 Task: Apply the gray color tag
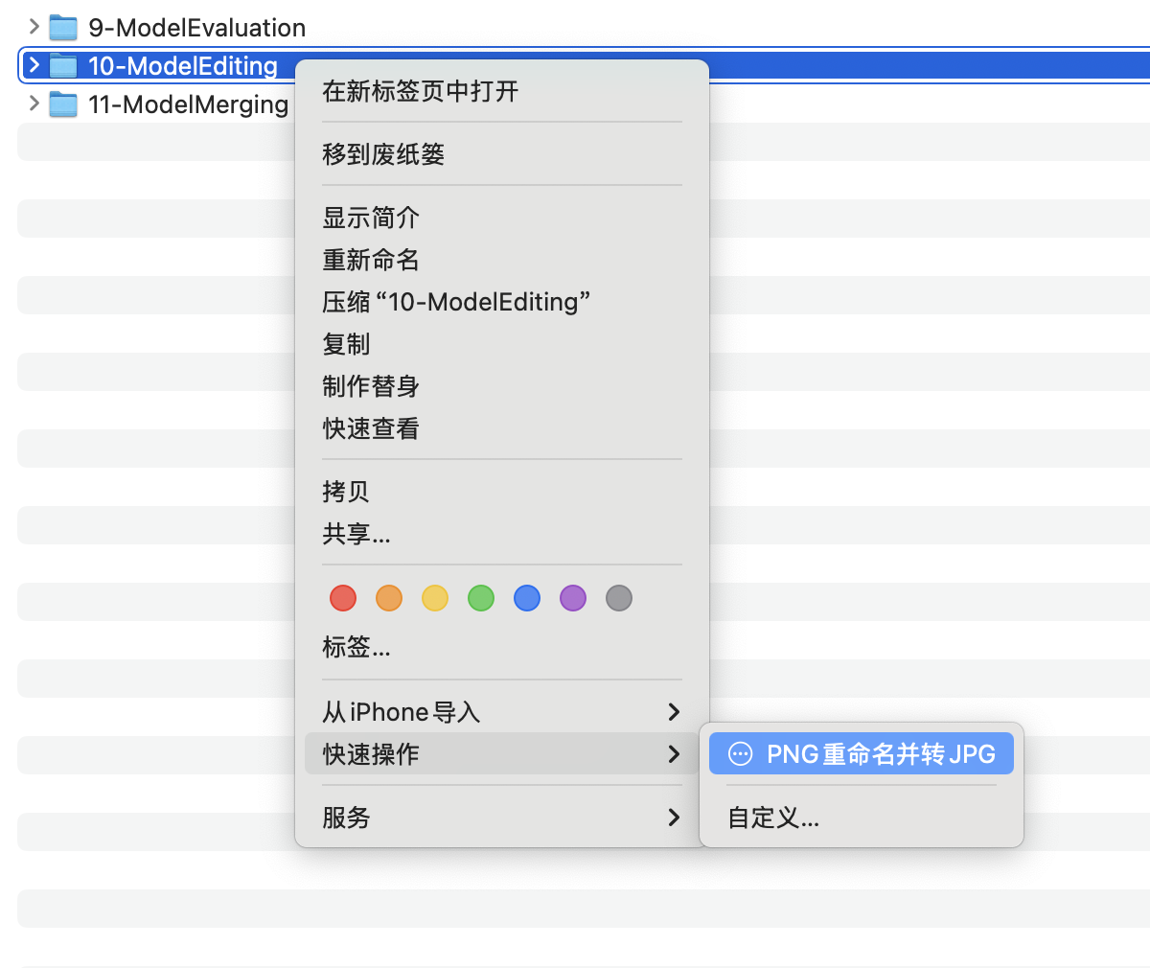click(x=619, y=598)
